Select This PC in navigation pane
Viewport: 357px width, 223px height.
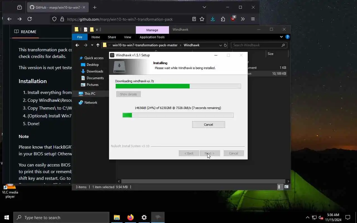(90, 94)
